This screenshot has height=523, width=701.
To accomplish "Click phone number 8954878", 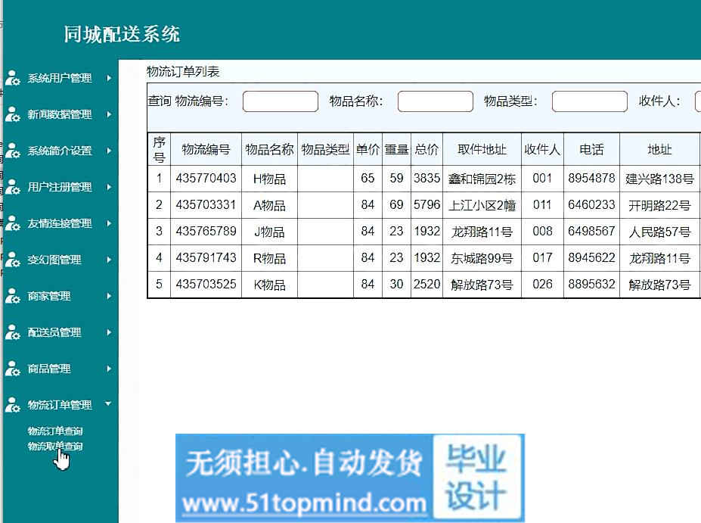I will 591,179.
